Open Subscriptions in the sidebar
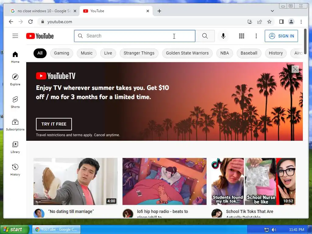 coord(15,125)
